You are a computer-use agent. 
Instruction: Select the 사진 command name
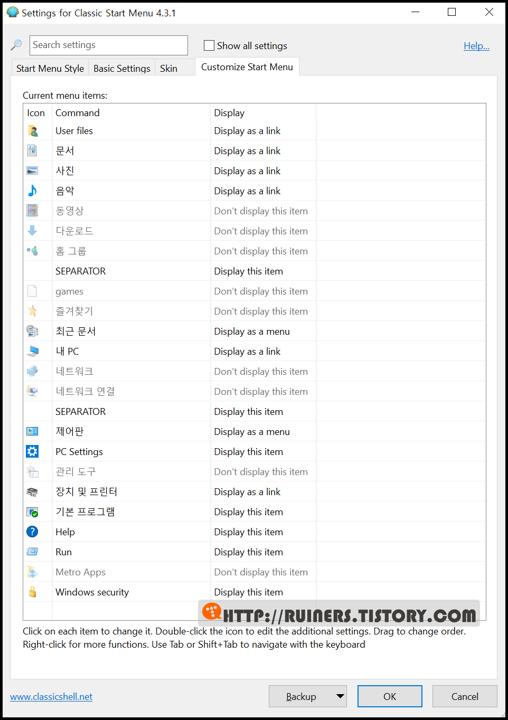tap(65, 171)
